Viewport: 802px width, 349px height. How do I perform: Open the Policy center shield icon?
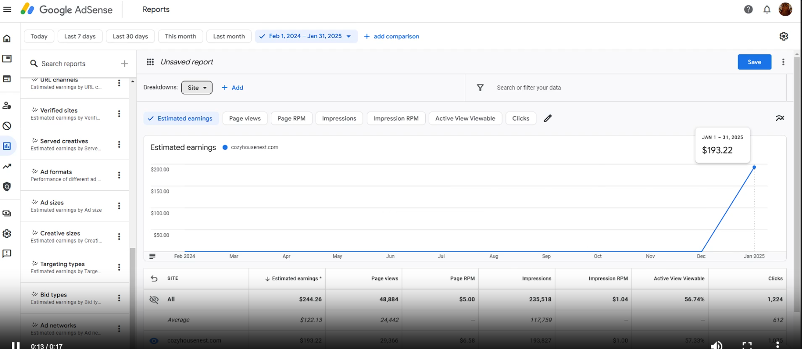point(7,186)
